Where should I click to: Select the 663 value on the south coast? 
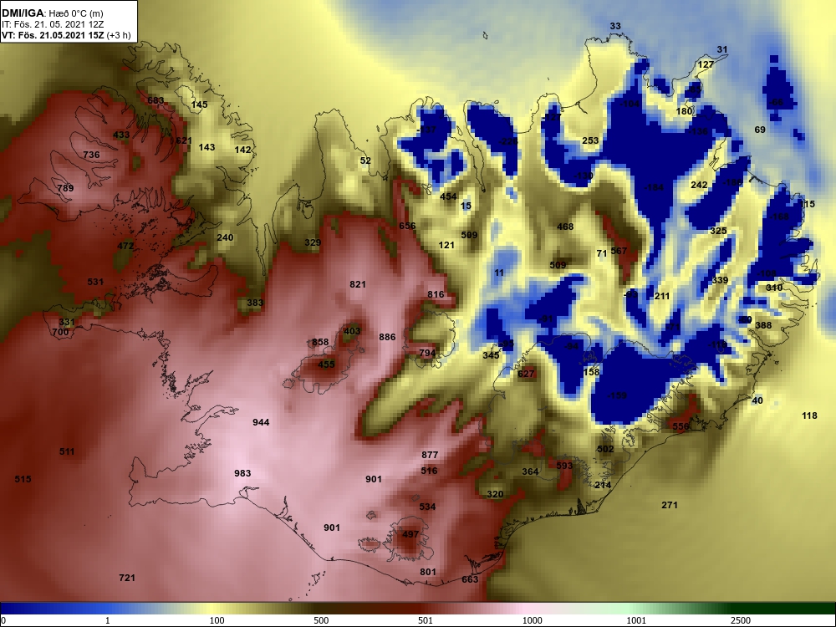(x=470, y=579)
